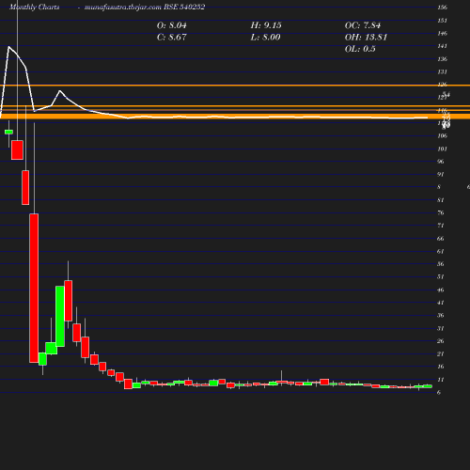Viewport: 470px width, 470px height.
Task: Click the 51 price axis label
Action: point(441,277)
